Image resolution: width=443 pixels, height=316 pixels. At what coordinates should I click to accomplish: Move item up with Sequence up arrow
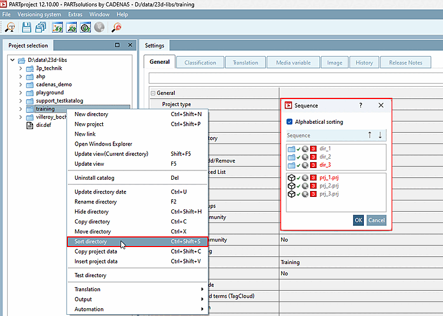click(370, 135)
